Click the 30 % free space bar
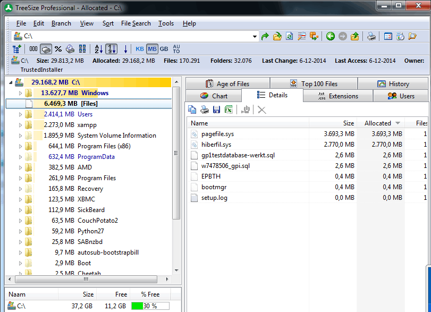Image resolution: width=431 pixels, height=312 pixels. pyautogui.click(x=150, y=306)
